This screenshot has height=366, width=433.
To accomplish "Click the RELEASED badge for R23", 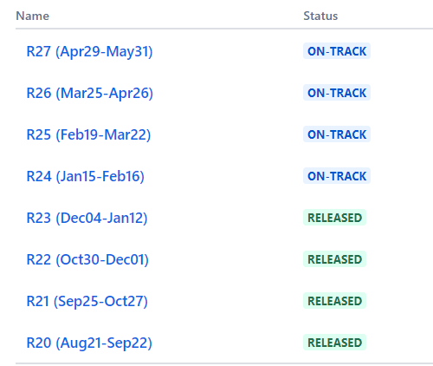I will coord(334,218).
